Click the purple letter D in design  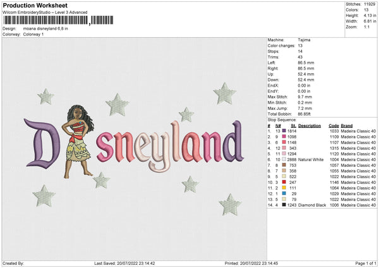click(42, 143)
